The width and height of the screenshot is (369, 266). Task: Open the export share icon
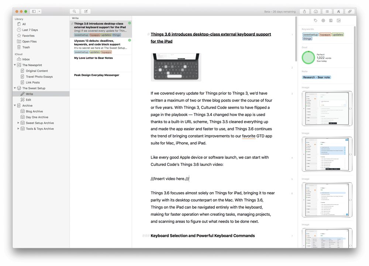tap(304, 11)
